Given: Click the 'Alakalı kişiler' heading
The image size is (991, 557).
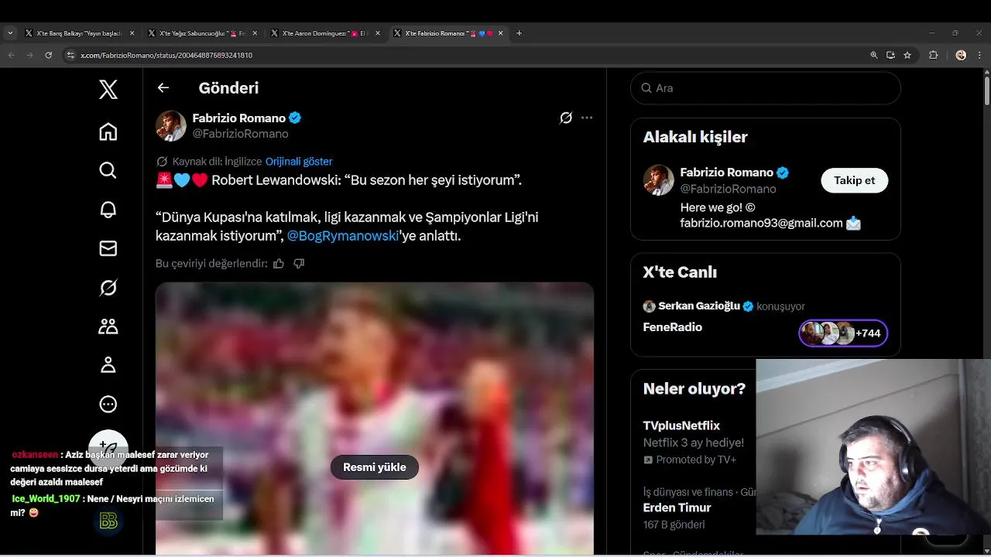Looking at the screenshot, I should [695, 137].
